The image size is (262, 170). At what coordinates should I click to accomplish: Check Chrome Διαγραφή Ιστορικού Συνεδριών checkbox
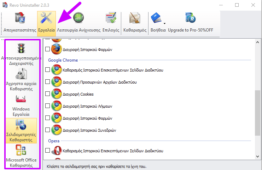tap(48, 130)
